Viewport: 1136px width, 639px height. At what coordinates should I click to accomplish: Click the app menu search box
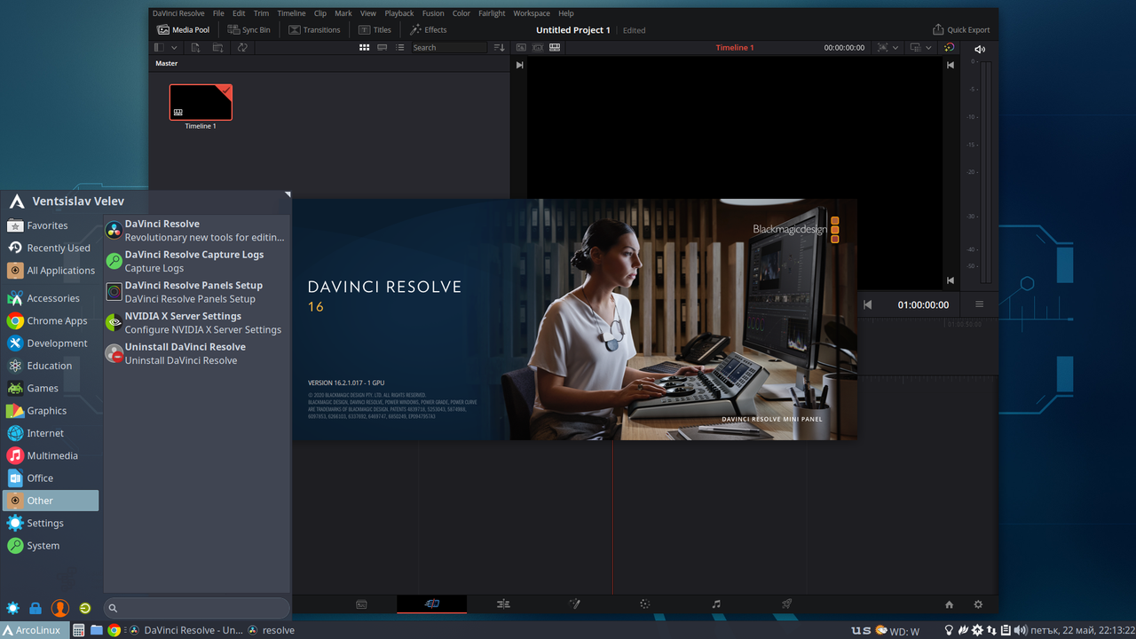click(x=196, y=608)
